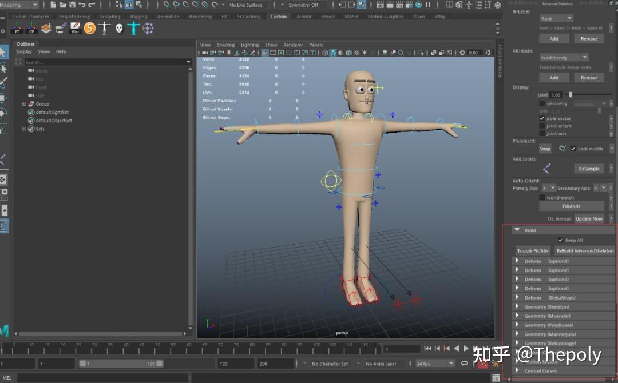Click the undo arrow in the top toolbar
Image resolution: width=618 pixels, height=383 pixels.
82,5
